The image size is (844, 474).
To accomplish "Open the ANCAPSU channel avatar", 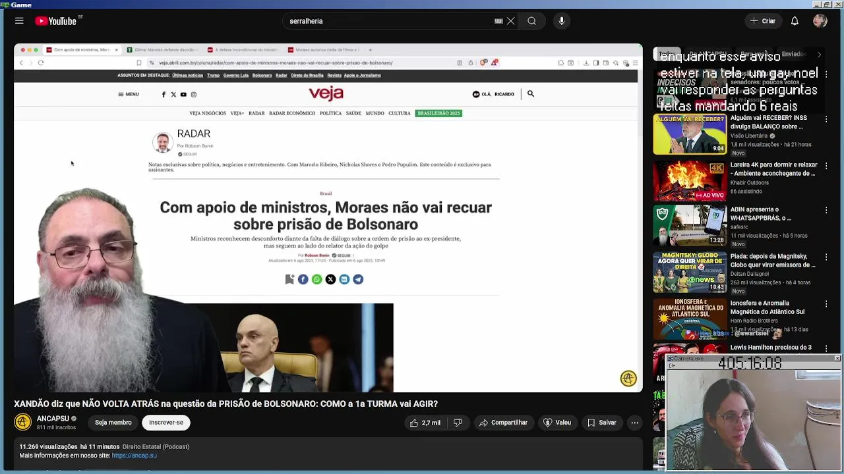I will pos(23,422).
